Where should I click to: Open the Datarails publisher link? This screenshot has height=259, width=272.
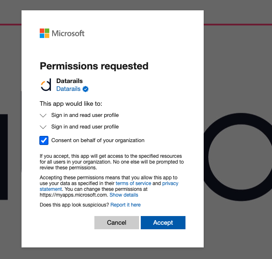68,89
